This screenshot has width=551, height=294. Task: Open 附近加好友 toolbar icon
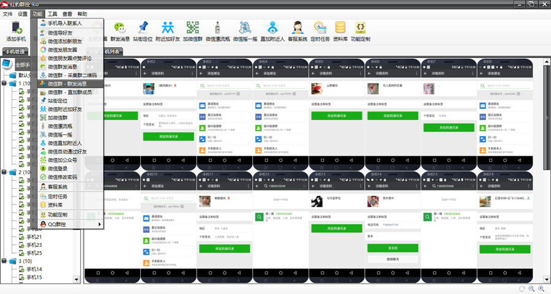coord(168,31)
